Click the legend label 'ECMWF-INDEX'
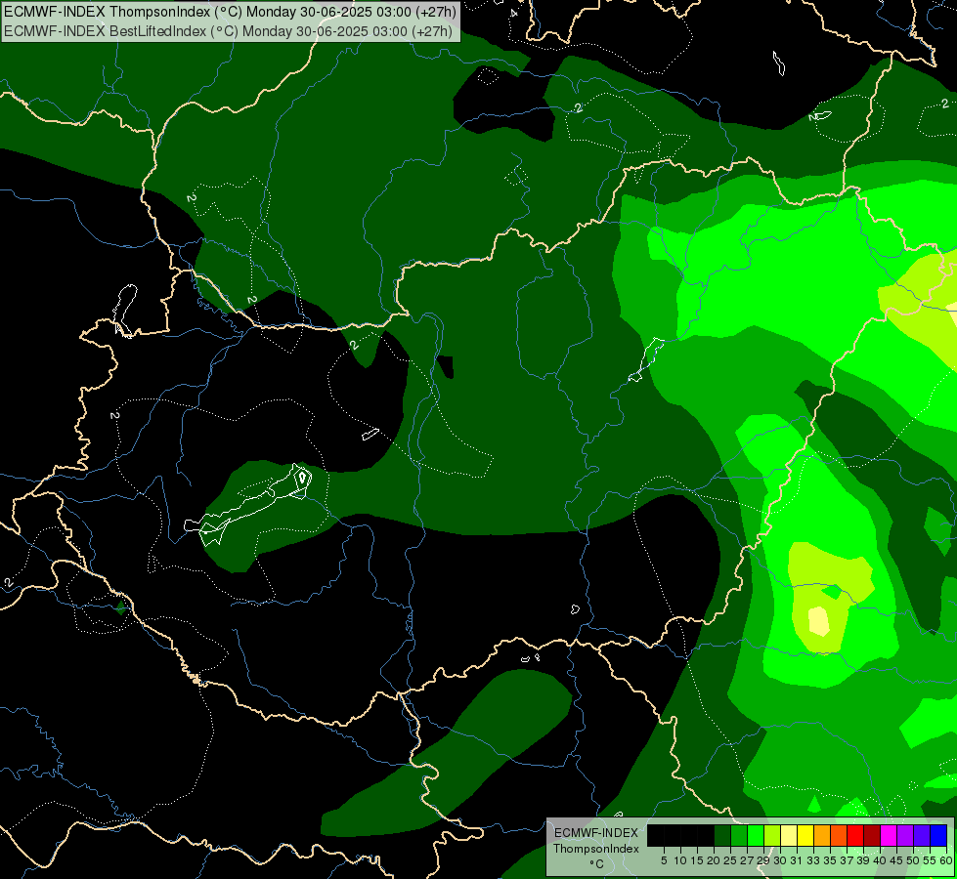957x879 pixels. point(596,833)
